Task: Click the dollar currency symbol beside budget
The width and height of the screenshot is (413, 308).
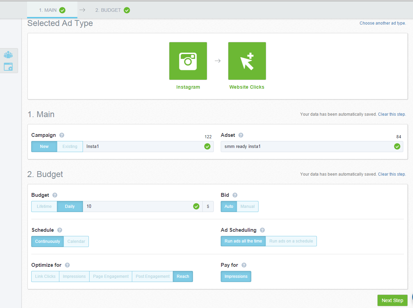Action: (x=208, y=206)
